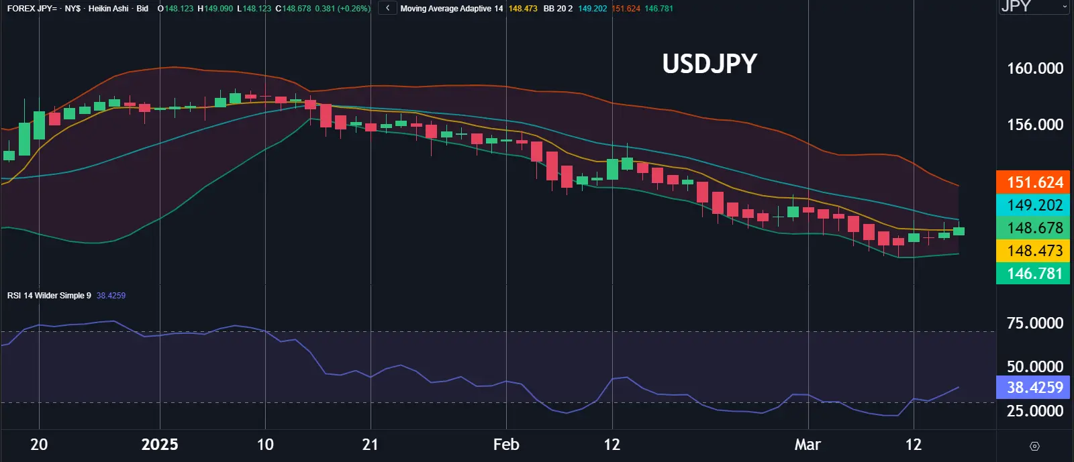Click the 10 date label on time axis
Image resolution: width=1074 pixels, height=462 pixels.
pos(265,445)
